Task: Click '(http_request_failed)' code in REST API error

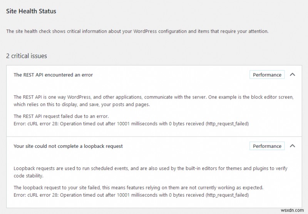Action: [x=227, y=124]
